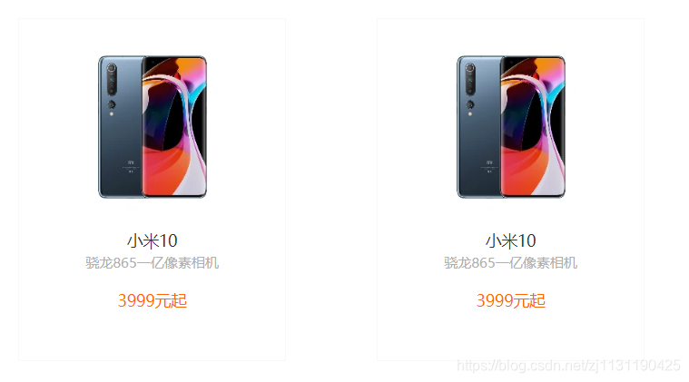
Task: Click the orange 3999元起 price in the left card
Action: 152,300
